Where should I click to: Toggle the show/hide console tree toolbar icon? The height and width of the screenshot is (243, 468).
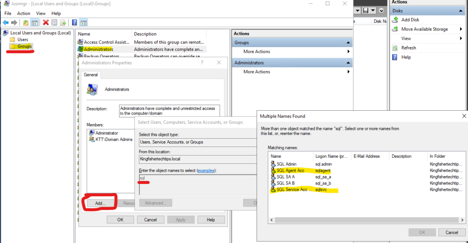[x=35, y=22]
